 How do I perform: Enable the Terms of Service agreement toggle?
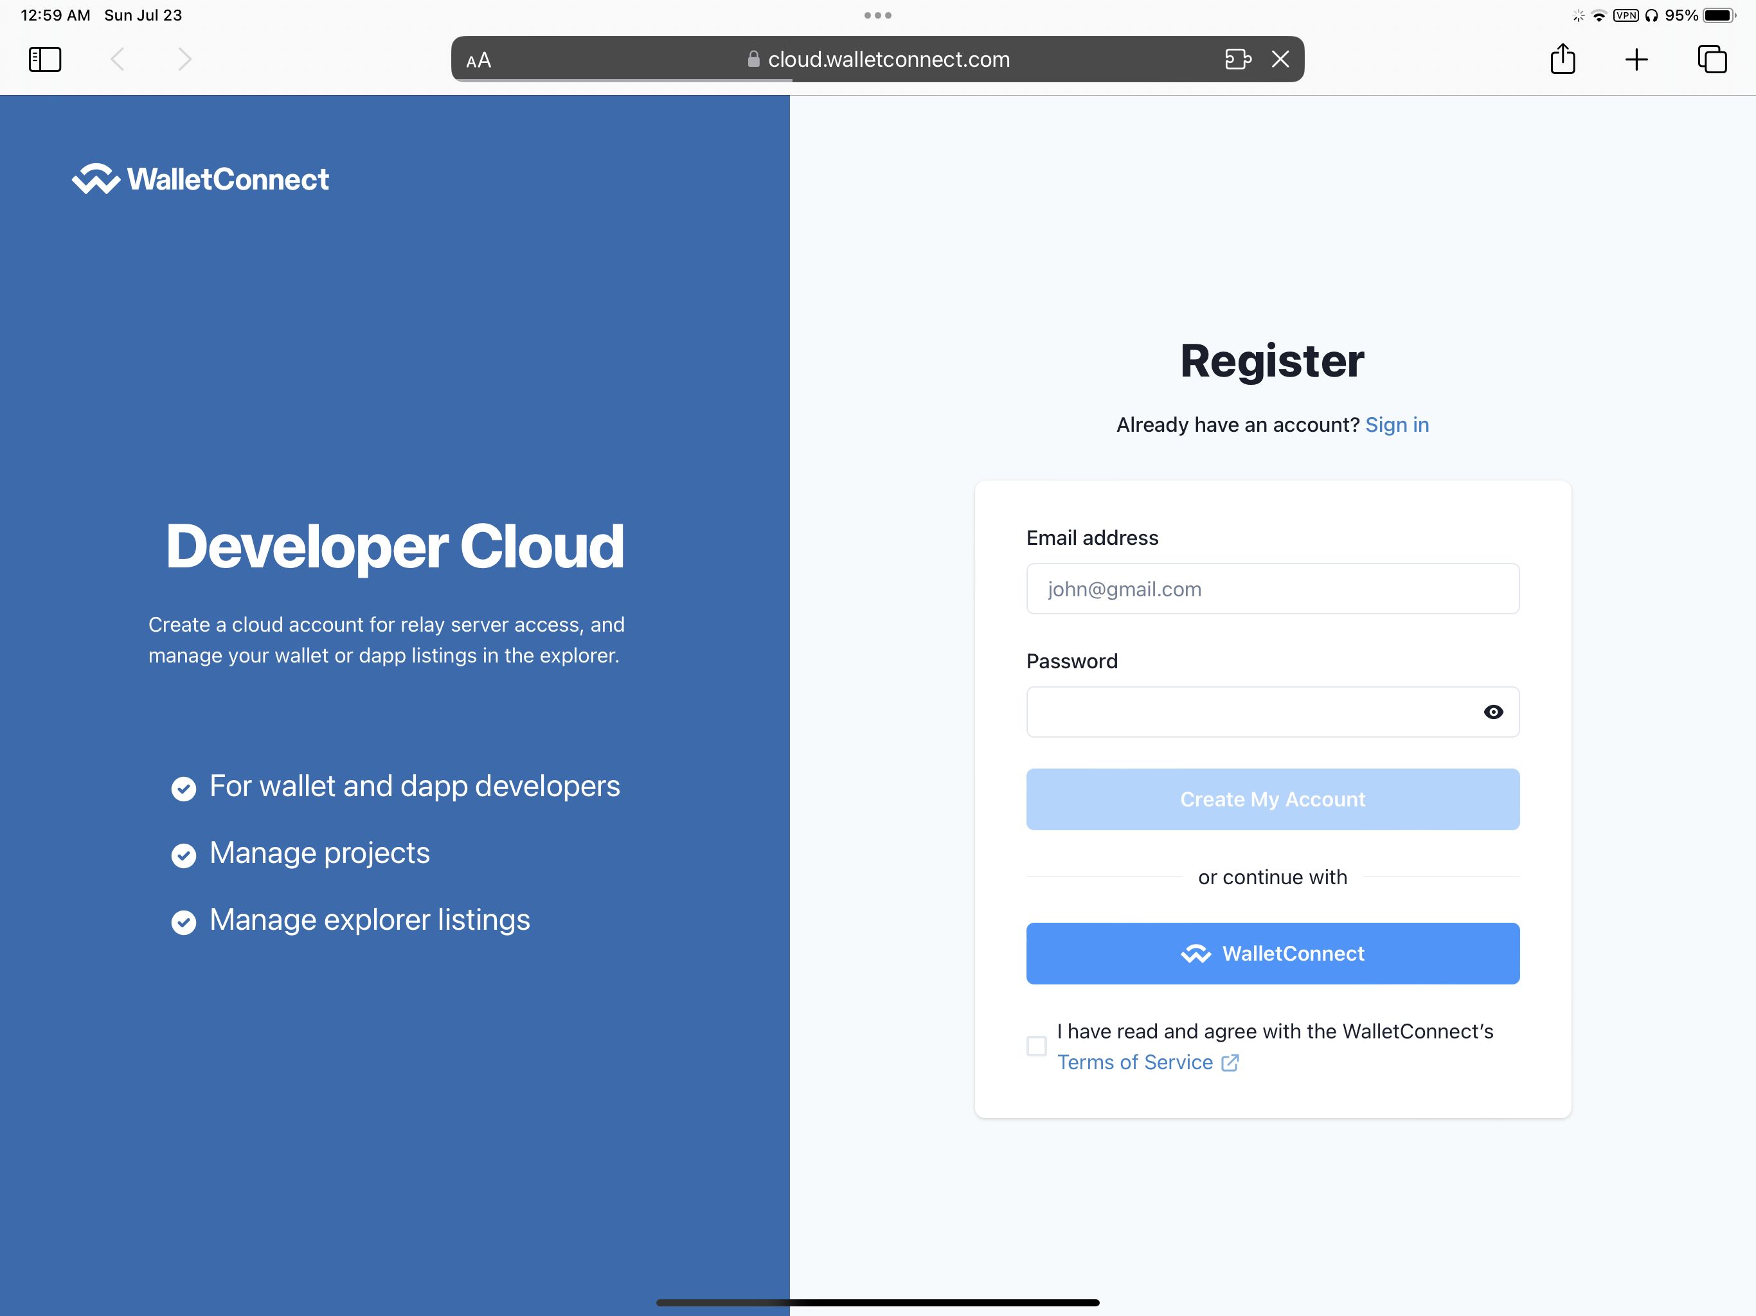point(1037,1045)
